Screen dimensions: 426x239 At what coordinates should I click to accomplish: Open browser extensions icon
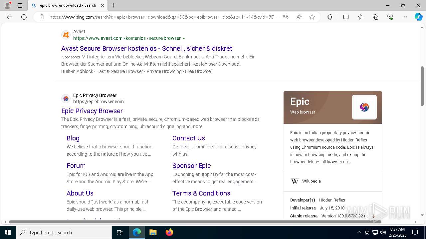point(330,17)
